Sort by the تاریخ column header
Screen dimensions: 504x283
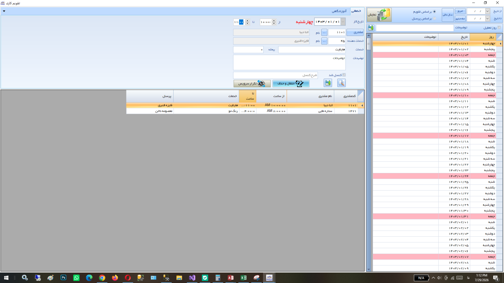(454, 37)
